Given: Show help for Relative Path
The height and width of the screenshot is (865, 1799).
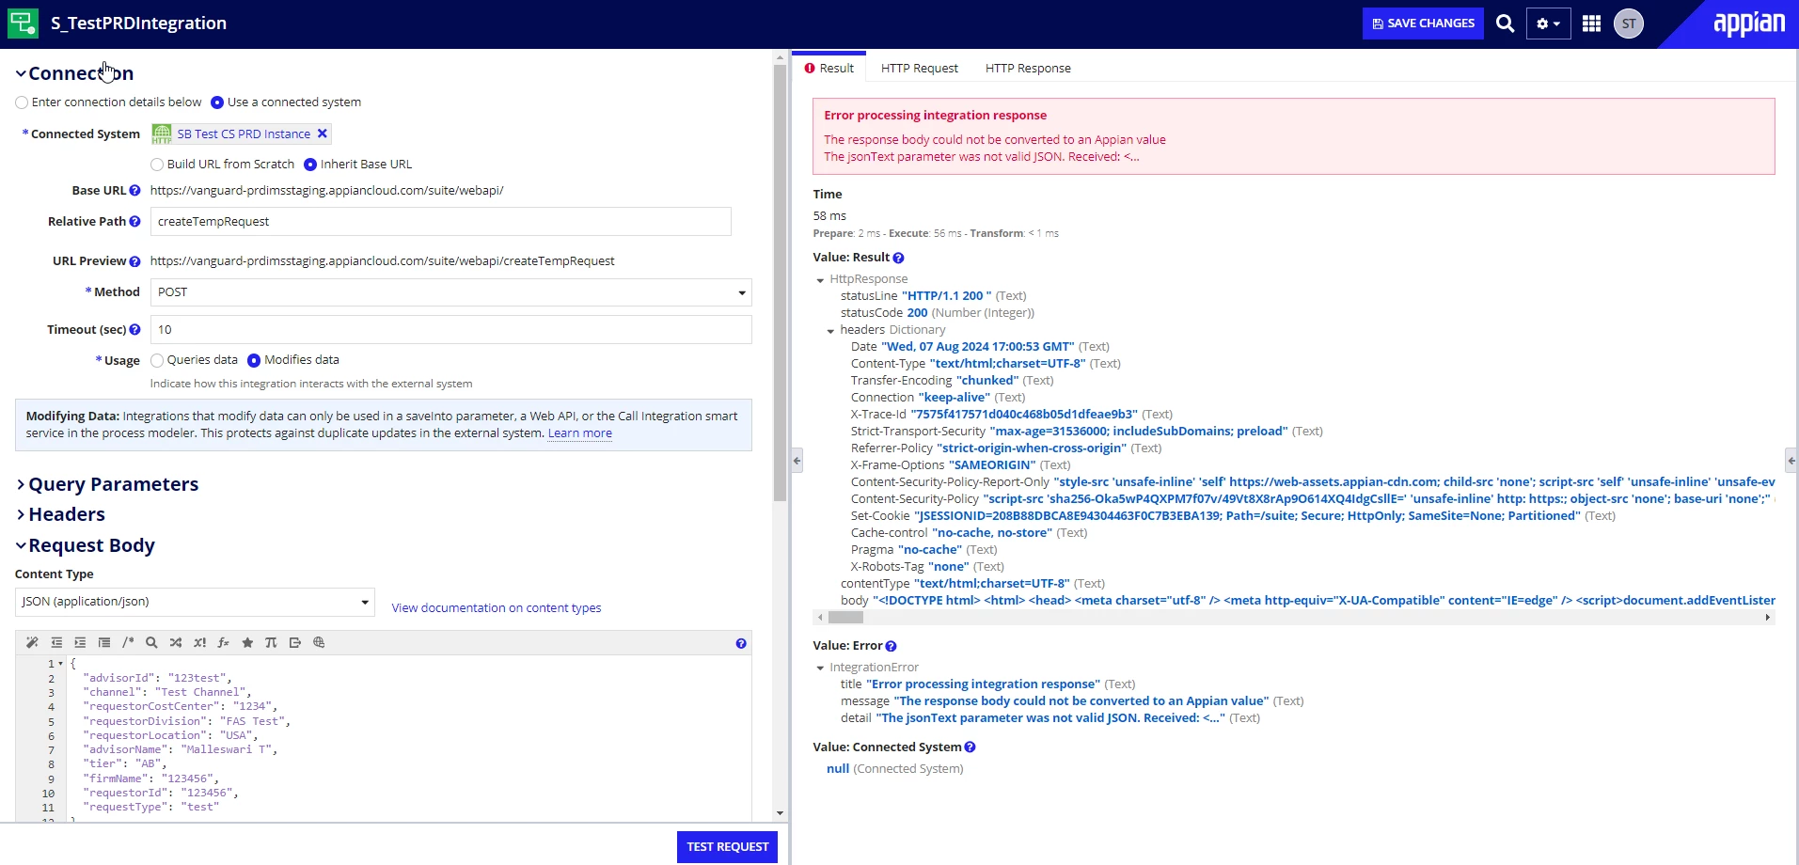Looking at the screenshot, I should pos(134,221).
